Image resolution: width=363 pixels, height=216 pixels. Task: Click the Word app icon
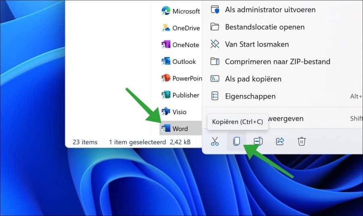[166, 128]
